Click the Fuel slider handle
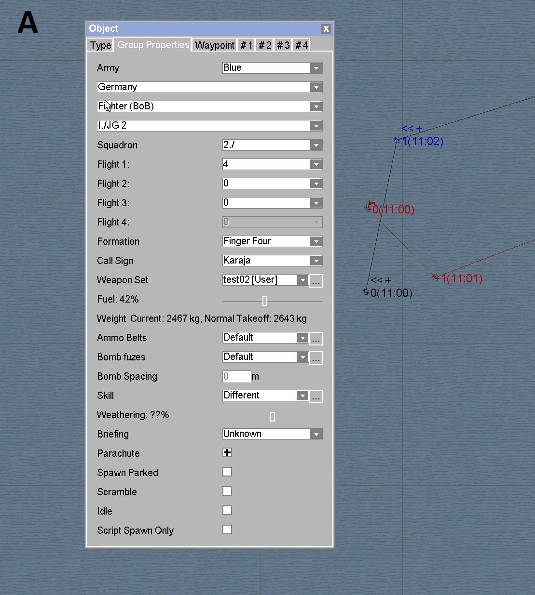 265,301
